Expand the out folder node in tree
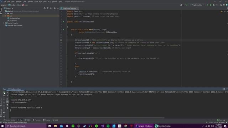This screenshot has width=228, height=128. click(6, 16)
